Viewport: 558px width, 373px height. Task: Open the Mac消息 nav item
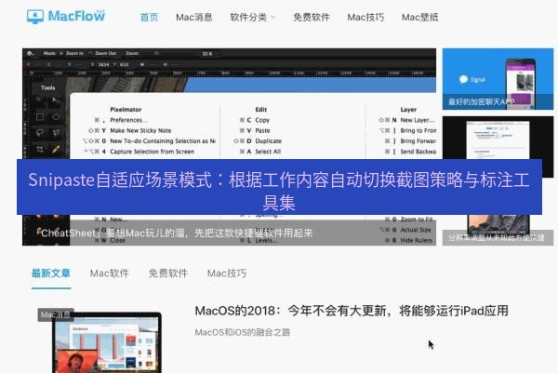click(194, 17)
